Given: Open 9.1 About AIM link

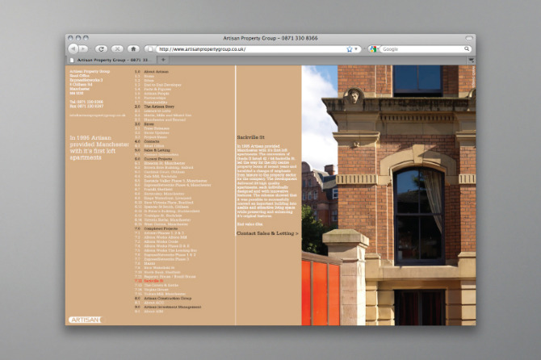Looking at the screenshot, I should click(149, 312).
